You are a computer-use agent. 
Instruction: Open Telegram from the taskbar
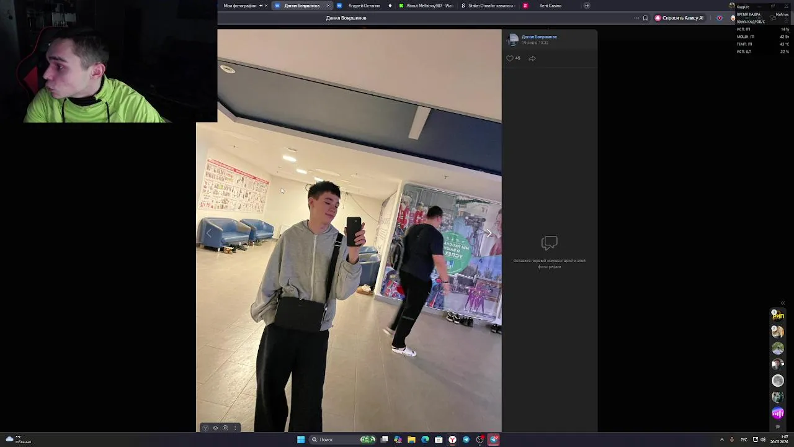click(x=466, y=440)
